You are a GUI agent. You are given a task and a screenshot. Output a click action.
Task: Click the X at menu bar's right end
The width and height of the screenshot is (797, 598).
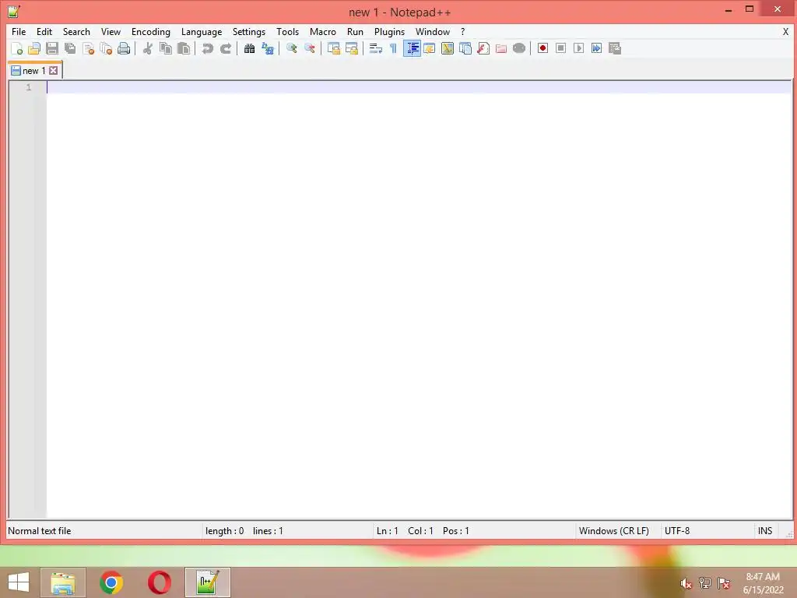785,31
